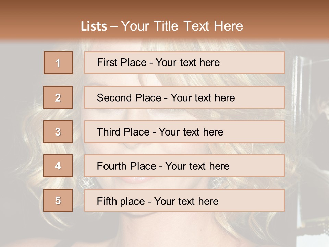
Task: Click the Third Place text bar
Action: 184,132
